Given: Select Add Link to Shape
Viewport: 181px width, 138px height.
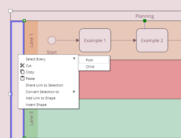Looking at the screenshot, I should pos(40,98).
